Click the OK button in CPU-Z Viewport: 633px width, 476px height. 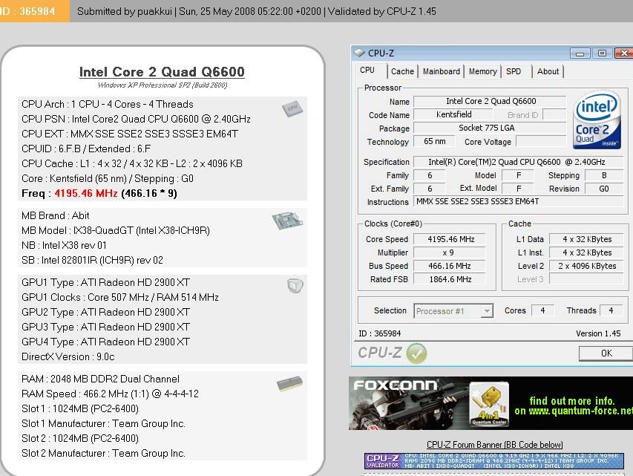tap(606, 353)
